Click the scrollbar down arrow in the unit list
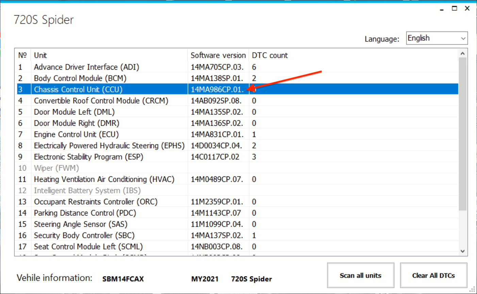This screenshot has height=294, width=477. click(x=462, y=251)
